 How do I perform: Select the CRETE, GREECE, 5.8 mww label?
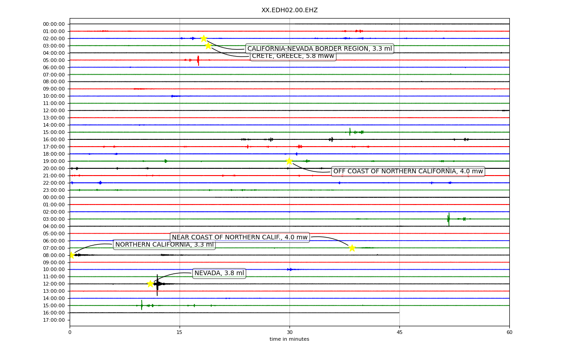pyautogui.click(x=293, y=56)
